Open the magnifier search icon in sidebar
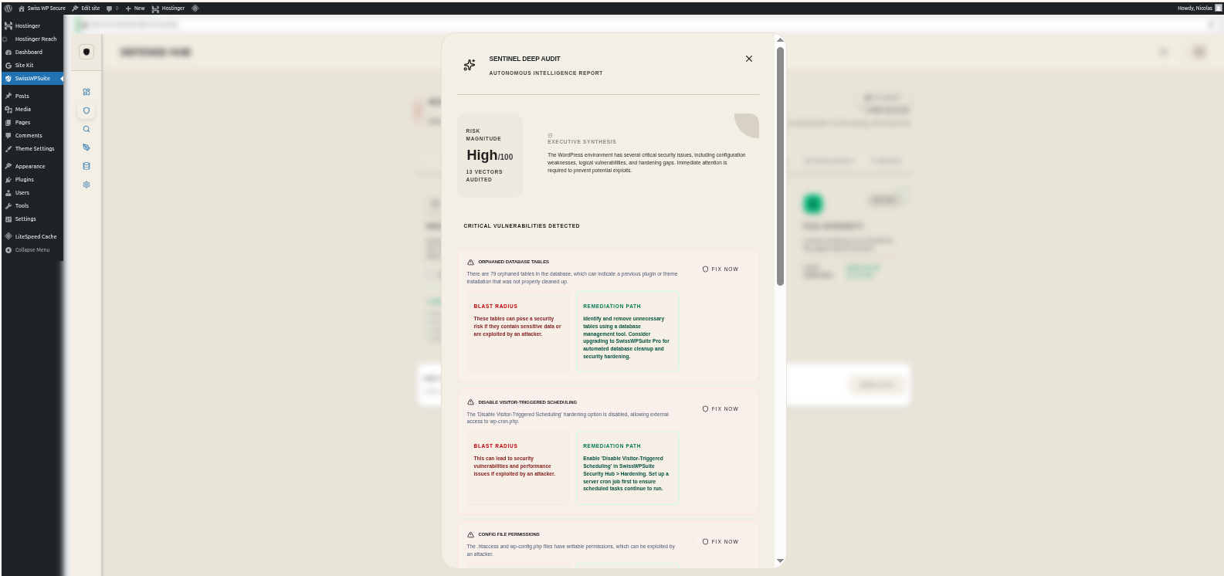1224x576 pixels. click(86, 129)
